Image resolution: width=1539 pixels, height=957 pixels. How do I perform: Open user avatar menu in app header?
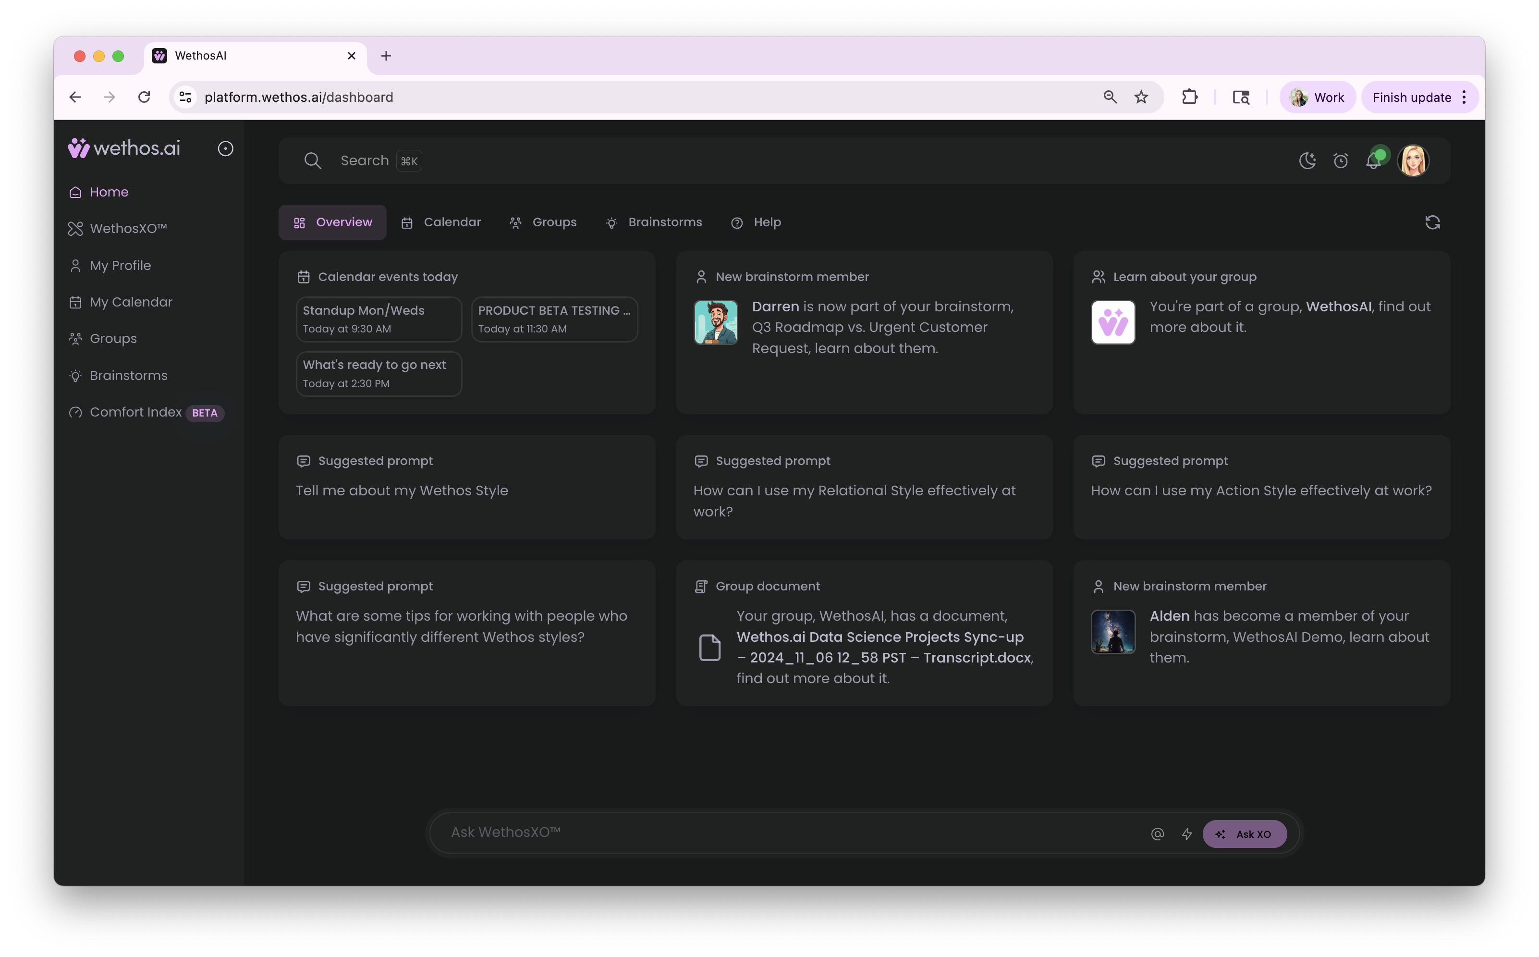point(1413,160)
